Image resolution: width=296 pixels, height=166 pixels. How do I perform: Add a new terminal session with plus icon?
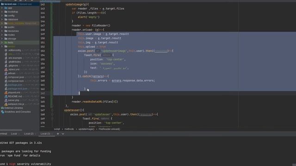(x=58, y=134)
